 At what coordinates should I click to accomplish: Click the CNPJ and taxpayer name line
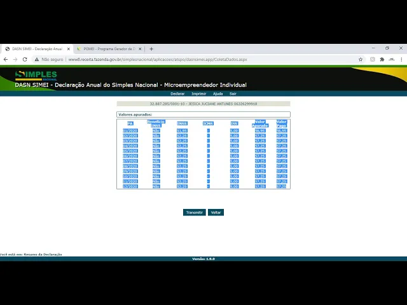click(x=203, y=104)
